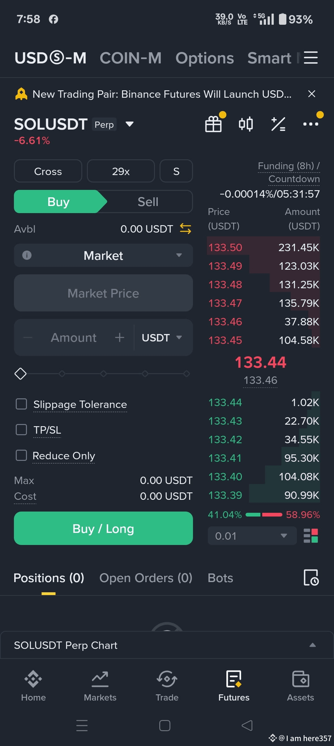Enable the Slippage Tolerance checkbox
This screenshot has width=334, height=746.
tap(21, 404)
